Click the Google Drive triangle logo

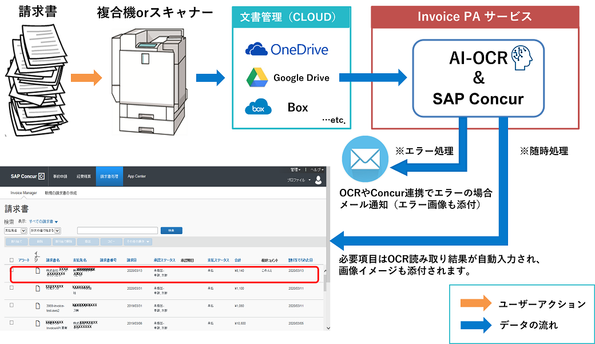(x=257, y=77)
